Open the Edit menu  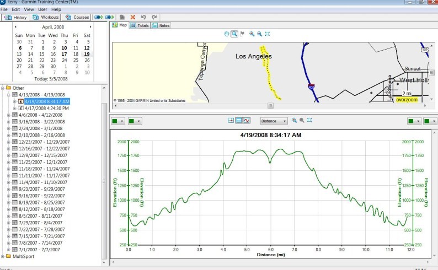point(15,9)
